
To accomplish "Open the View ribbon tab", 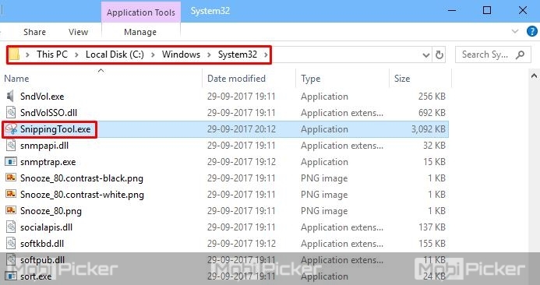I will coord(78,32).
